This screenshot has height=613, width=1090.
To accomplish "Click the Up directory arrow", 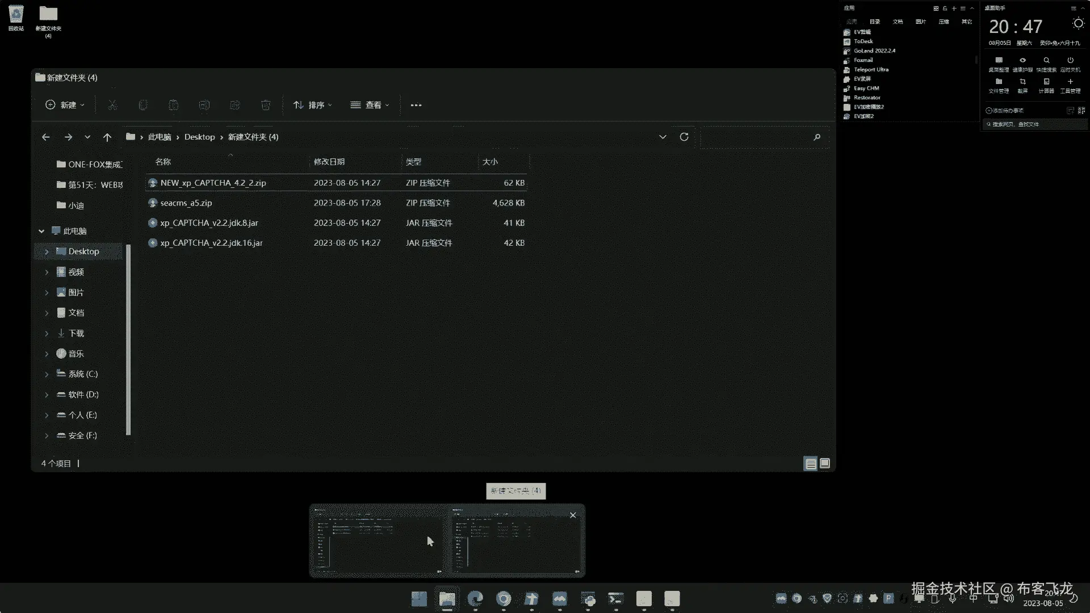I will click(107, 137).
